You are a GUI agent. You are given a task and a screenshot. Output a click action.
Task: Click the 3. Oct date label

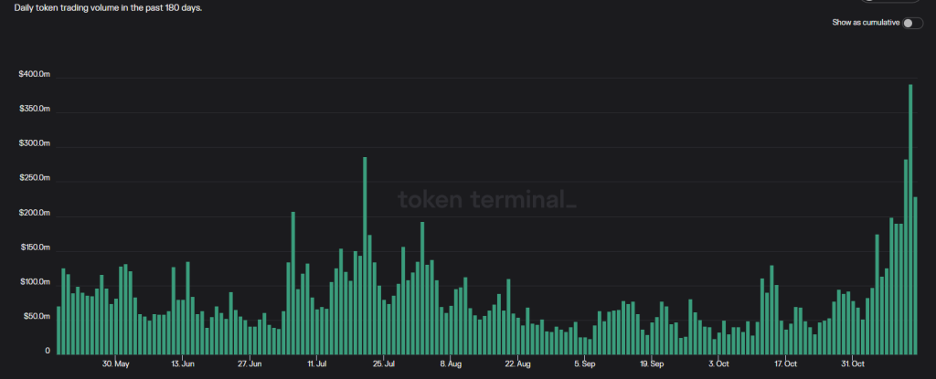[718, 363]
